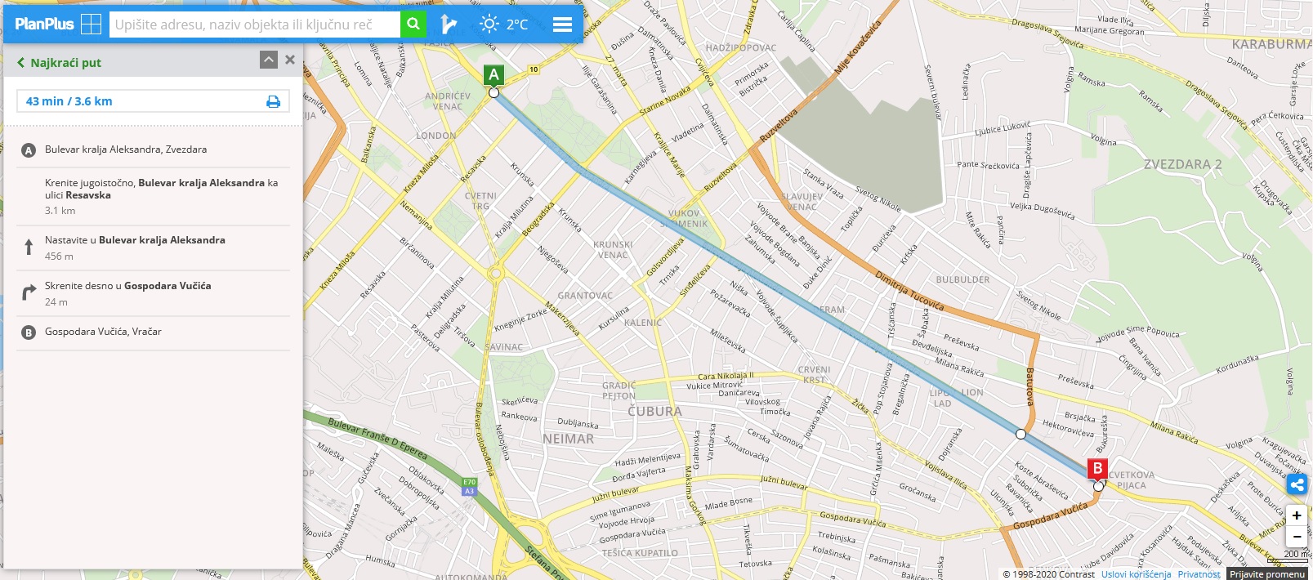Click the blue share map icon
The height and width of the screenshot is (580, 1313).
(1297, 485)
